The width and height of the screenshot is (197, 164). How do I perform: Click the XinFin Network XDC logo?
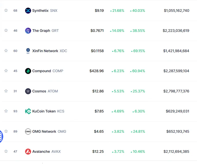coord(28,51)
